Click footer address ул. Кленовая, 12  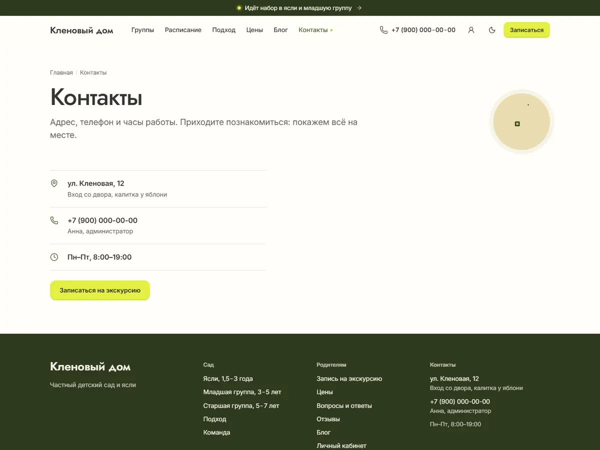[x=454, y=379]
